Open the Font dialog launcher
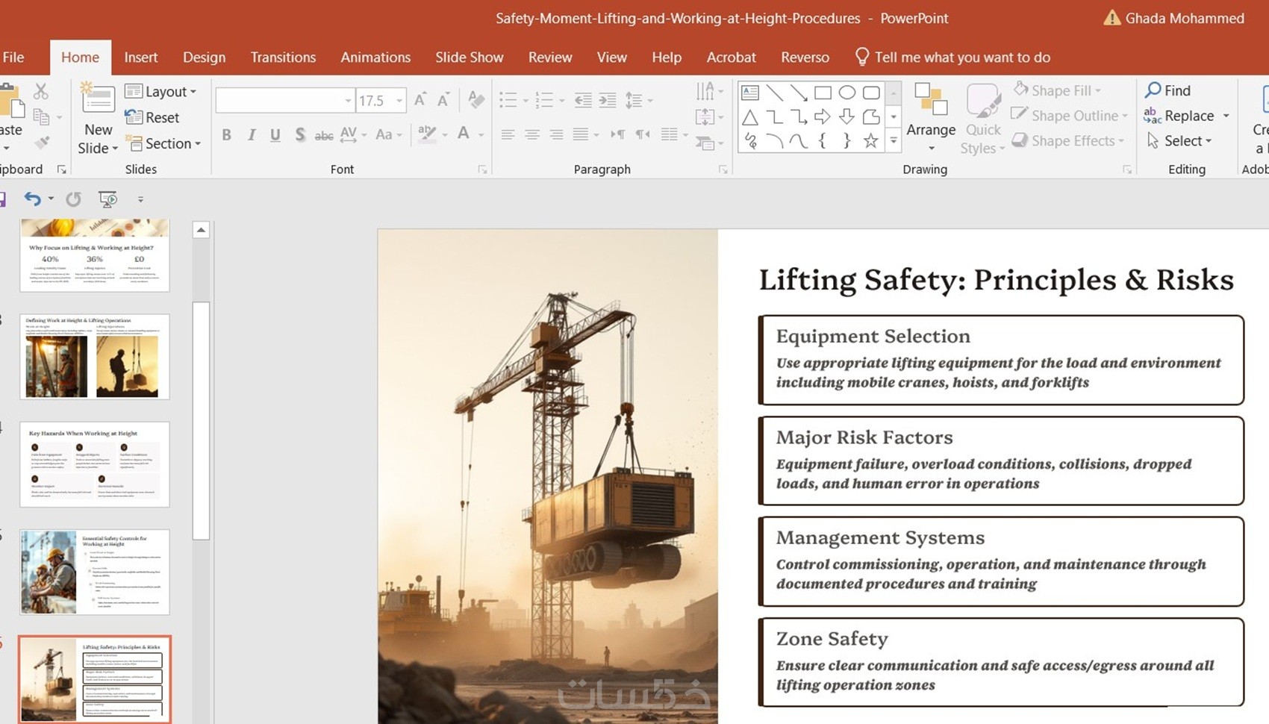This screenshot has width=1269, height=724. (x=483, y=169)
